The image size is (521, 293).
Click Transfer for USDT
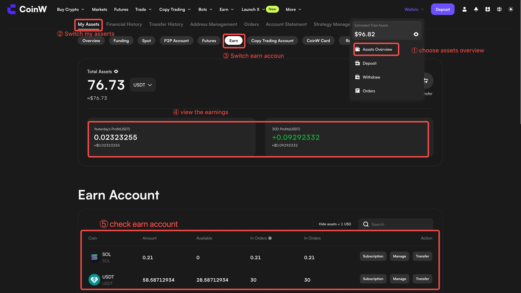pos(422,279)
